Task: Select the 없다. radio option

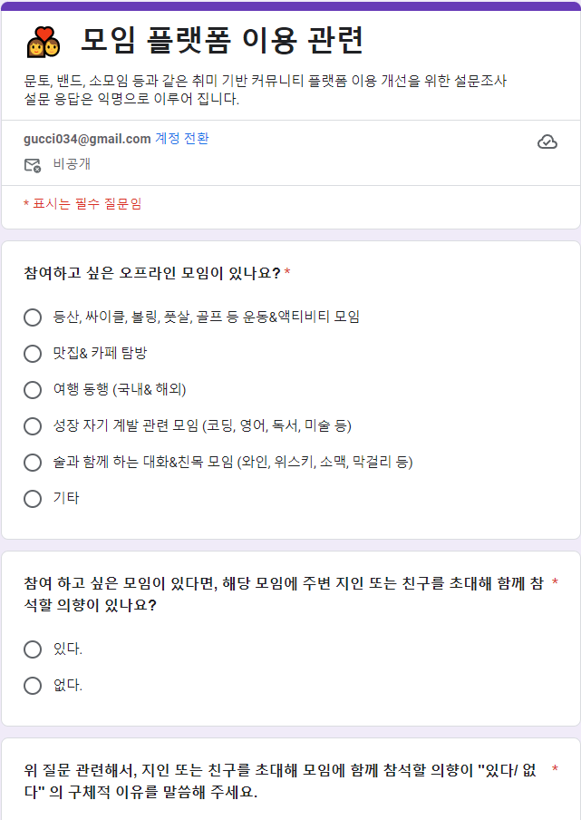Action: 33,685
